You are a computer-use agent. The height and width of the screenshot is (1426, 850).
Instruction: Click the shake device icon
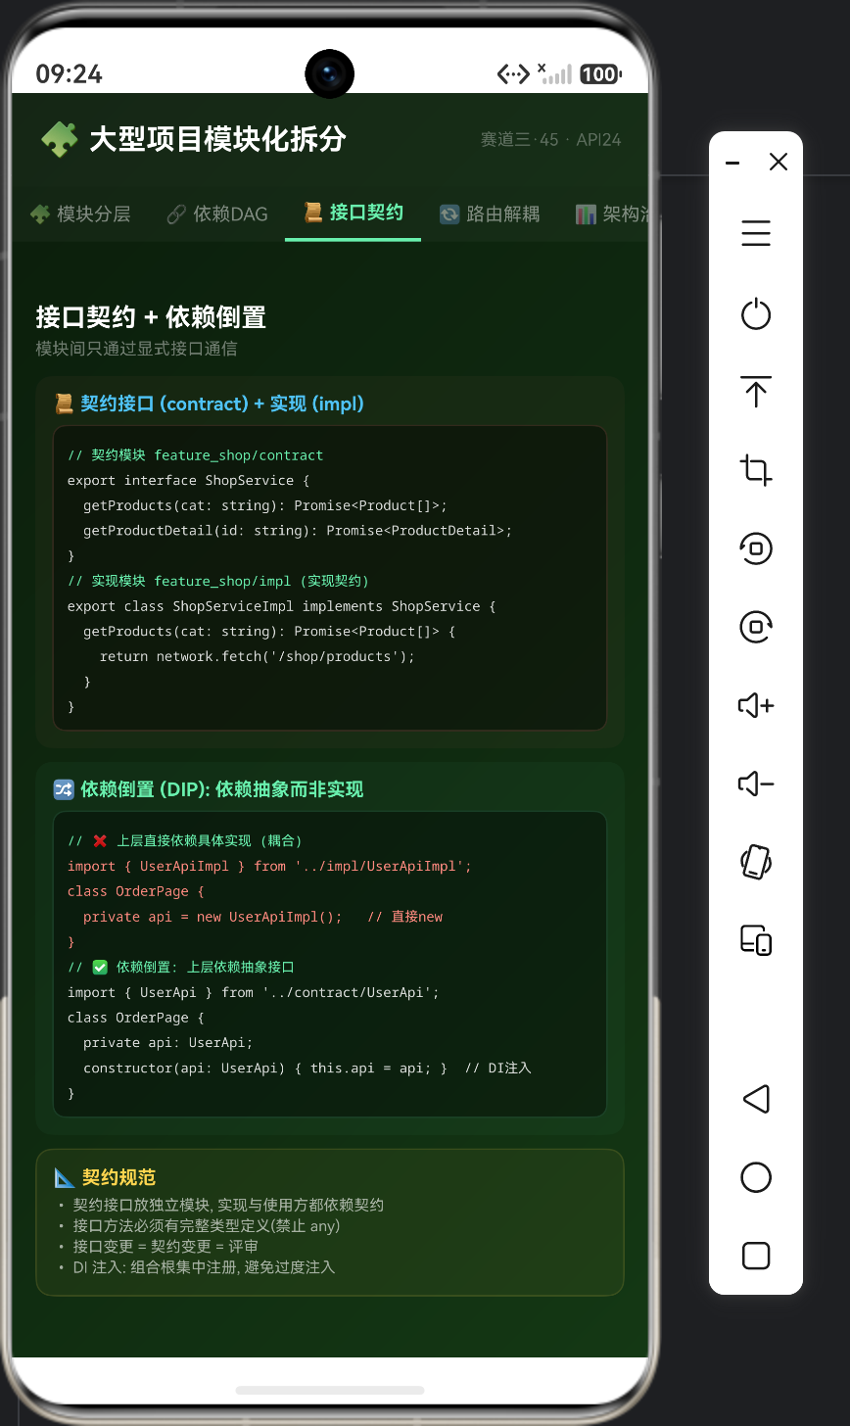(756, 862)
